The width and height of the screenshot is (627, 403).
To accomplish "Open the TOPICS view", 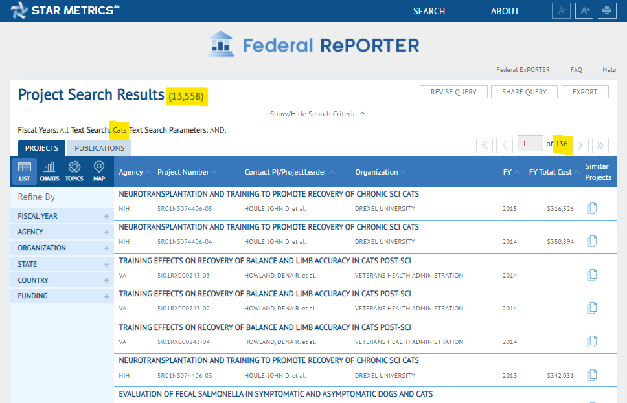I will [x=74, y=172].
